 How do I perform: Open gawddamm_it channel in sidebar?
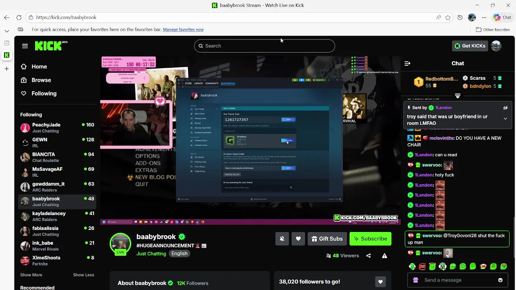coord(57,187)
